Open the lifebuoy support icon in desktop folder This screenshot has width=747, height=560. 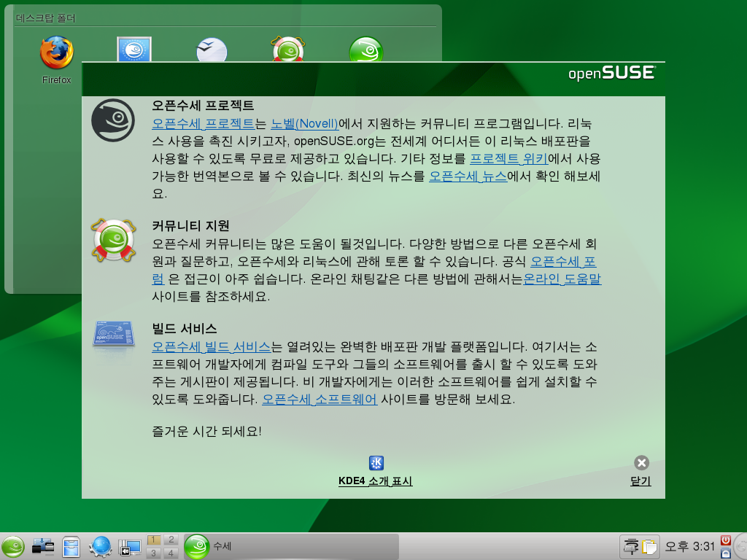[x=288, y=49]
